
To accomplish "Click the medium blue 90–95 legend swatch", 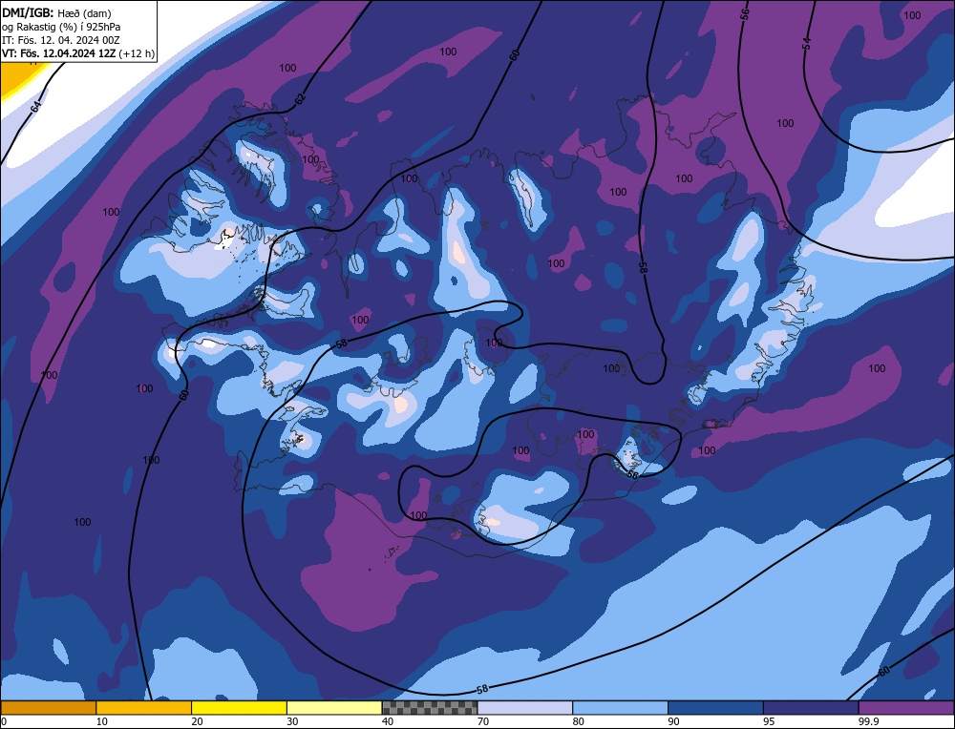I will pyautogui.click(x=715, y=708).
